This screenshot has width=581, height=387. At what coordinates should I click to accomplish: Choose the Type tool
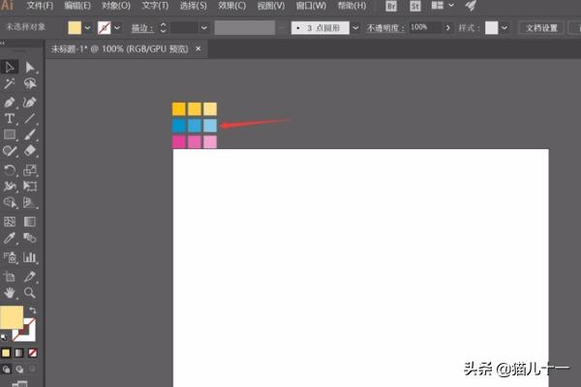tap(10, 117)
